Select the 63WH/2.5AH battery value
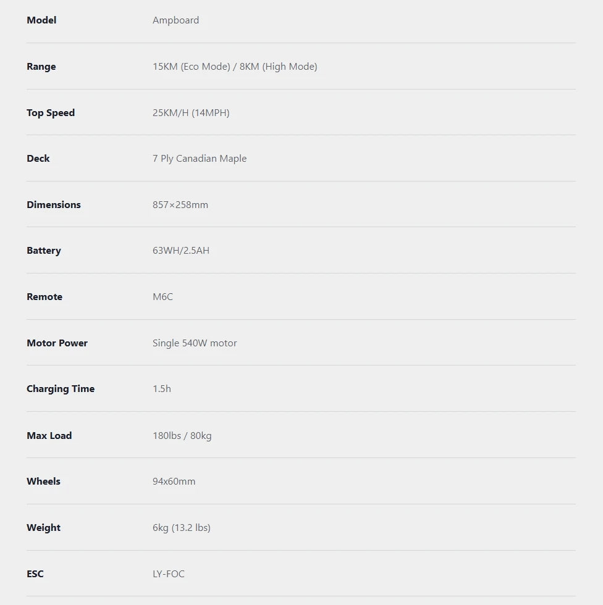 point(181,251)
